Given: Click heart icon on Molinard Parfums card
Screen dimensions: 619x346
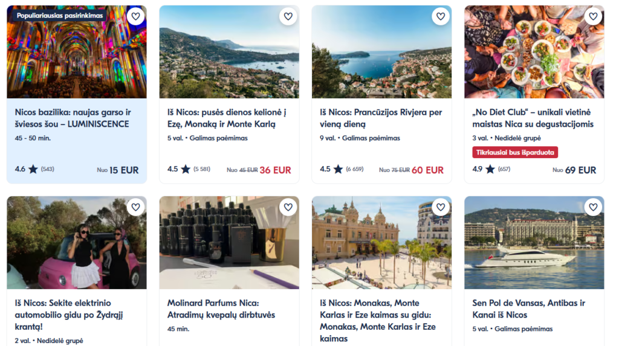Looking at the screenshot, I should coord(288,207).
